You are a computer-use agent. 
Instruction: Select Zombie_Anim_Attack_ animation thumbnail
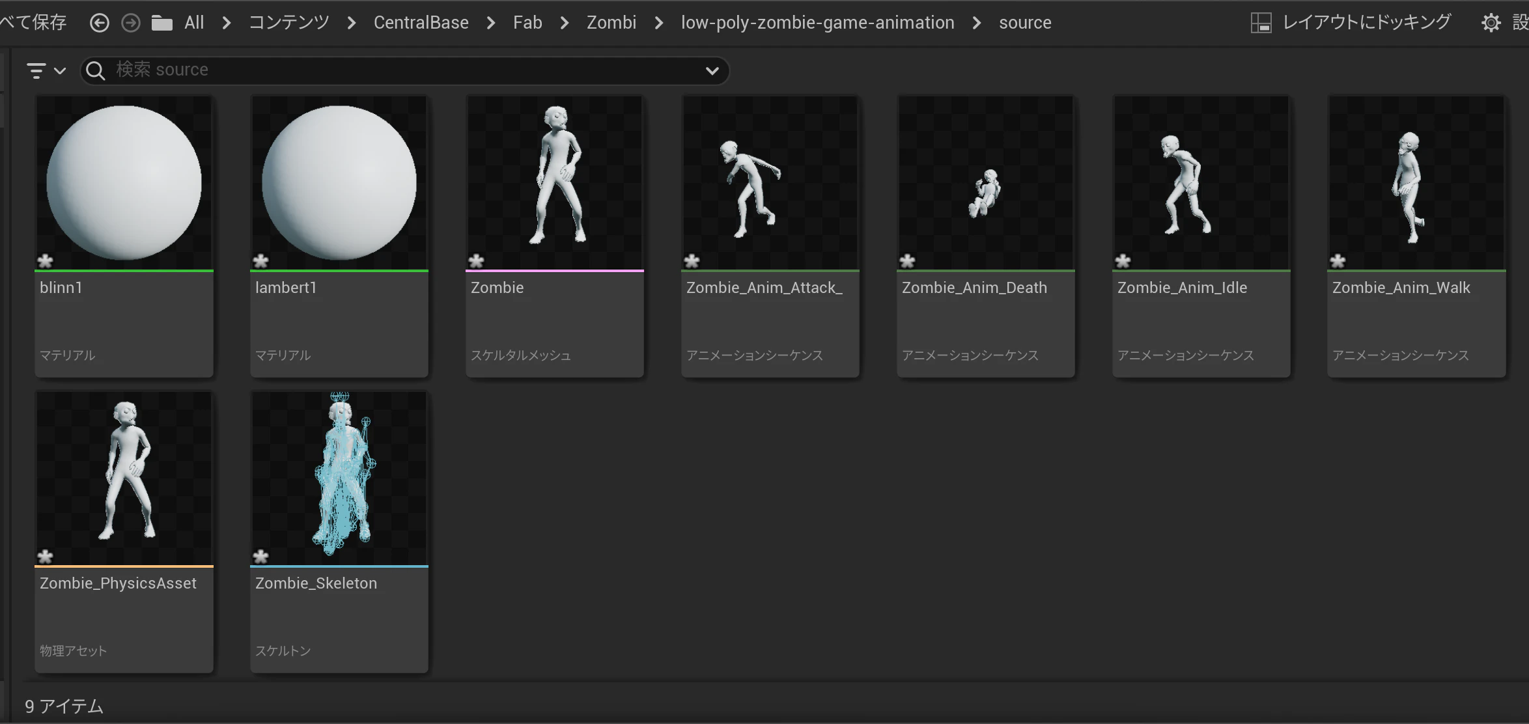point(770,182)
